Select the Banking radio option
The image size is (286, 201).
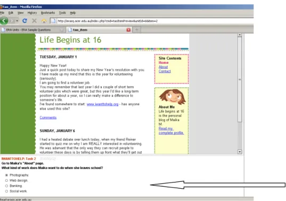(6, 186)
